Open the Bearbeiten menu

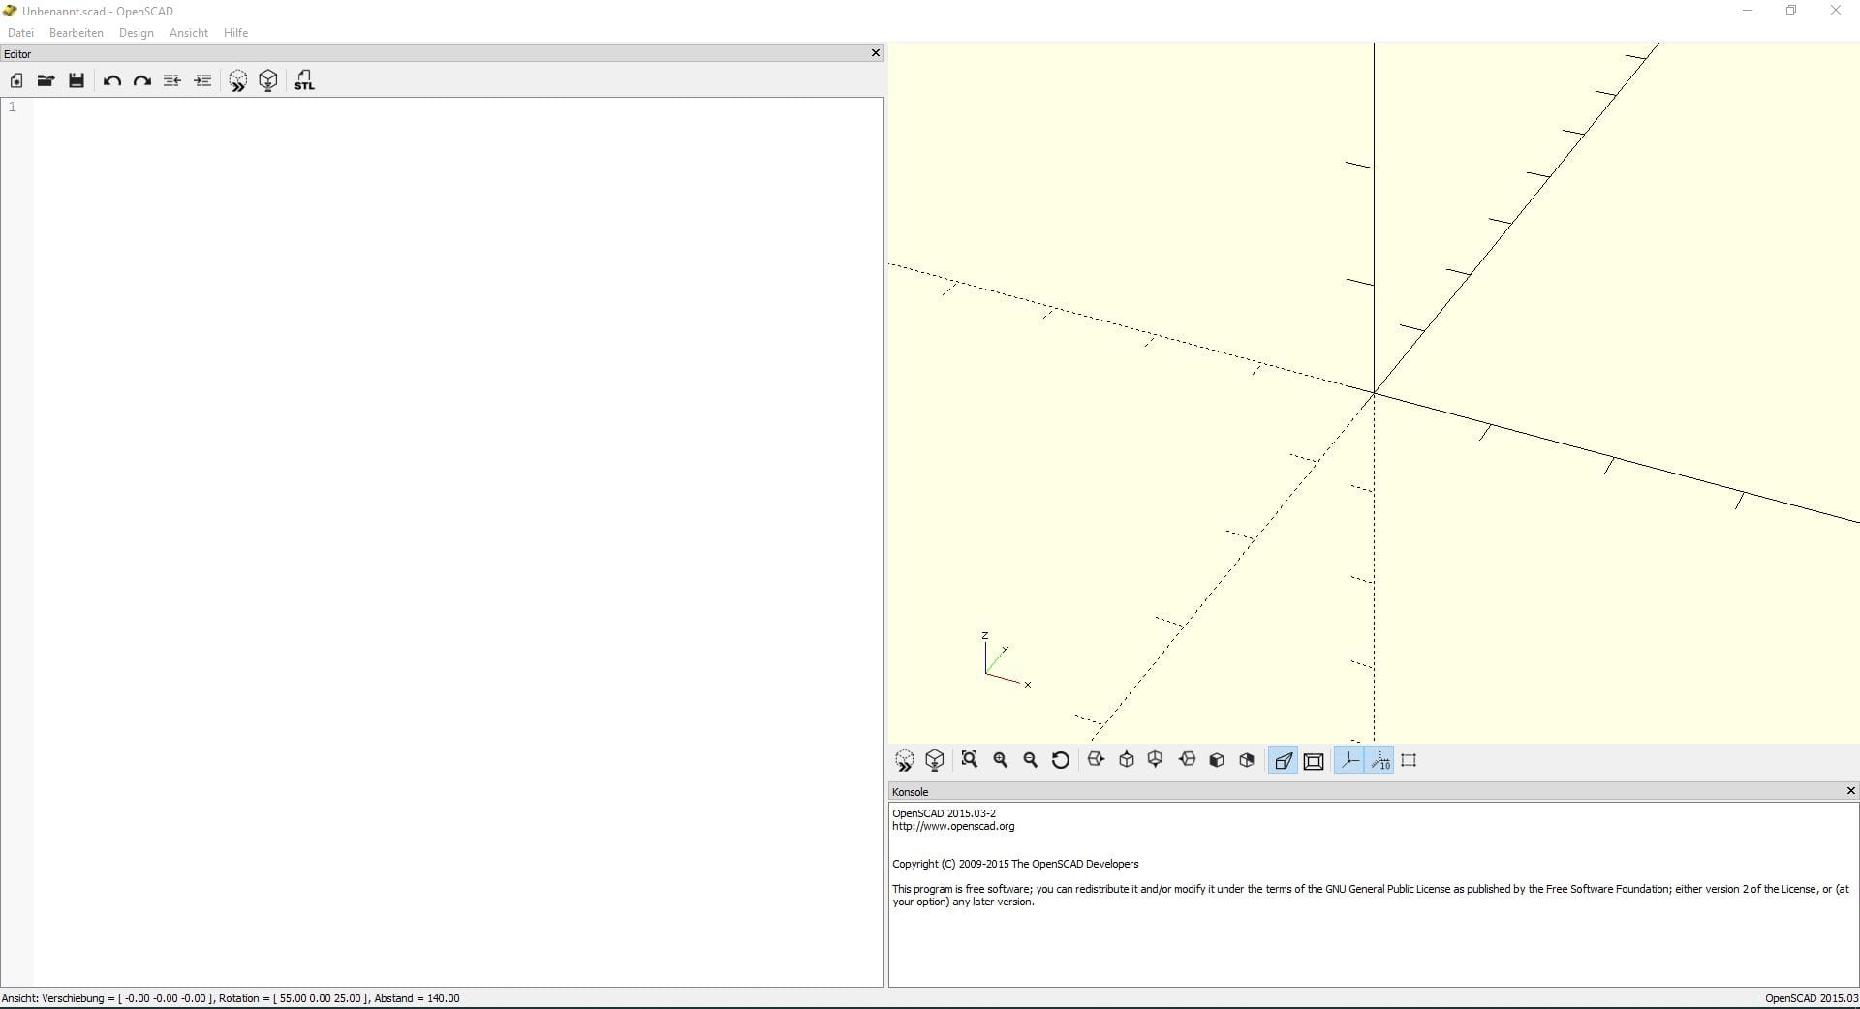[x=77, y=33]
